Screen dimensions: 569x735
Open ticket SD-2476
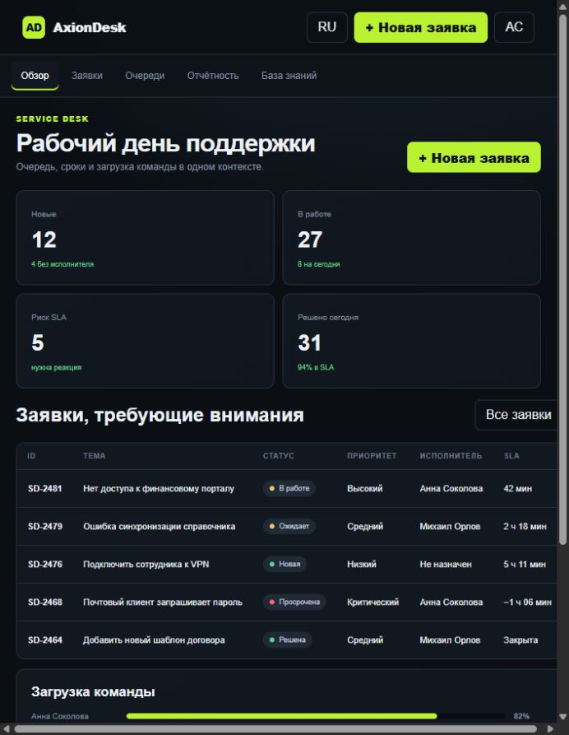click(45, 565)
